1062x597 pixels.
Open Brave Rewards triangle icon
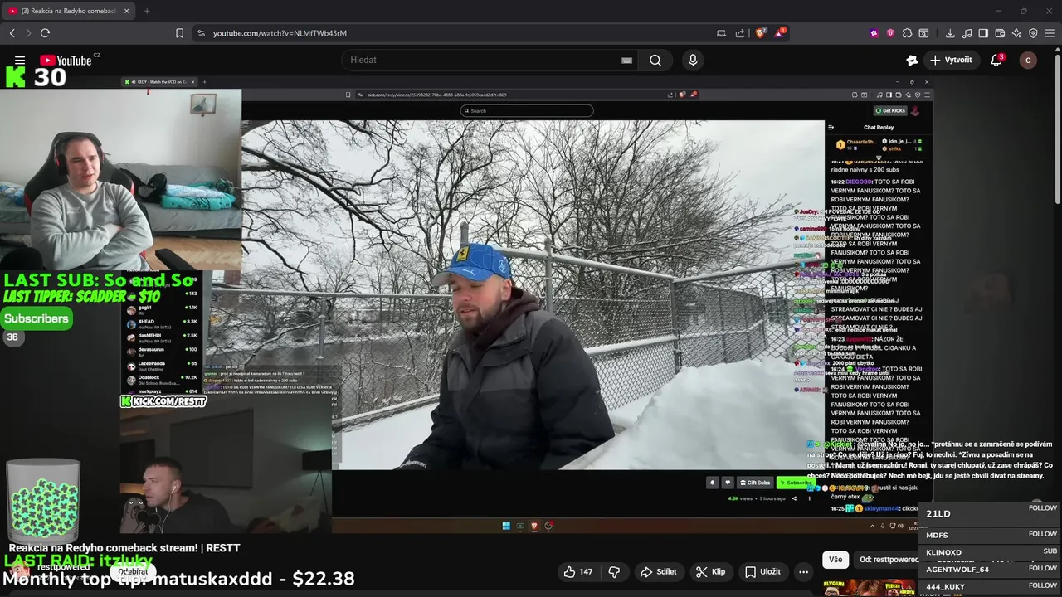779,33
